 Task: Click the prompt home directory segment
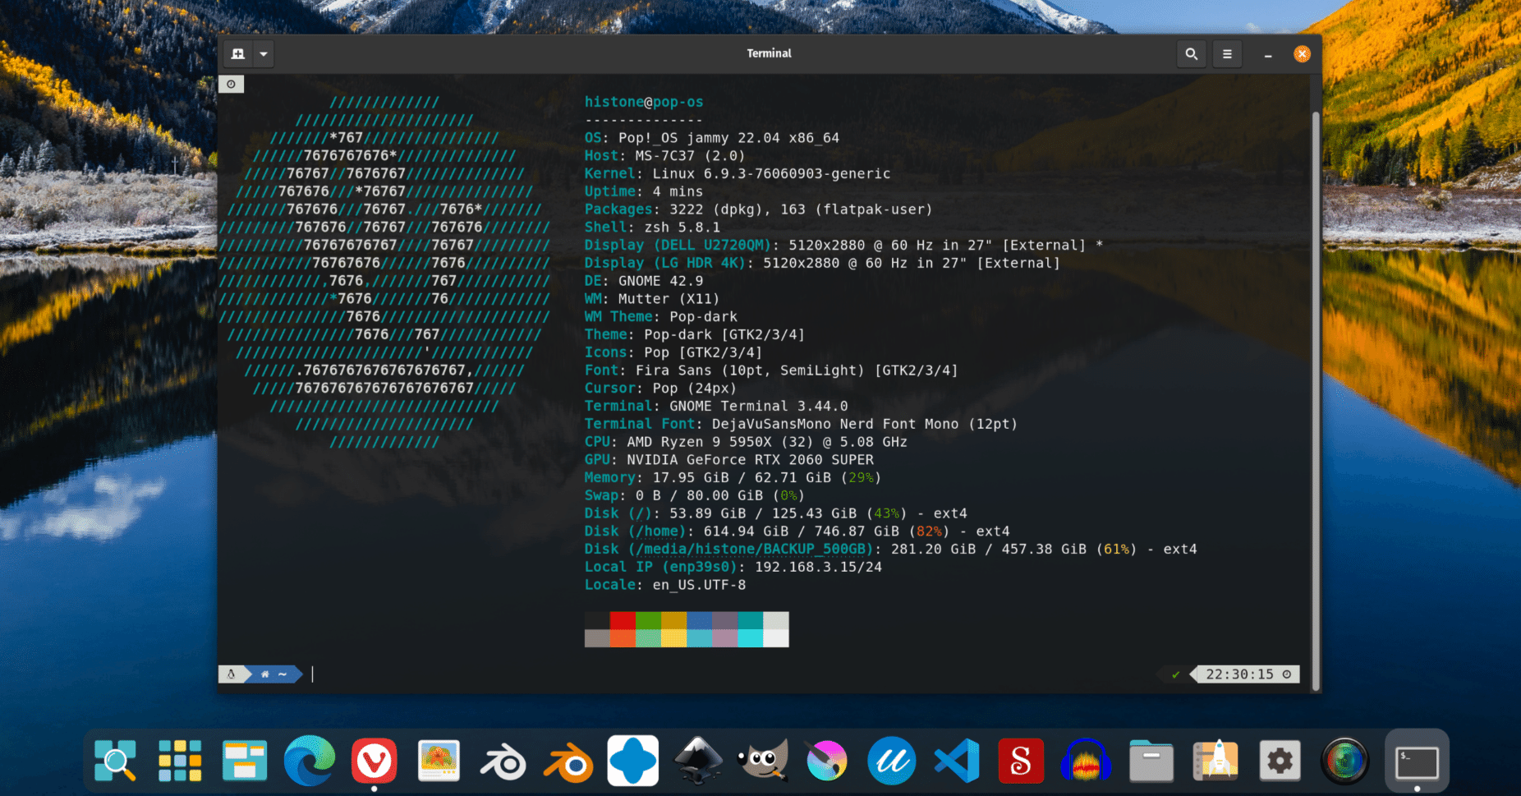[273, 674]
